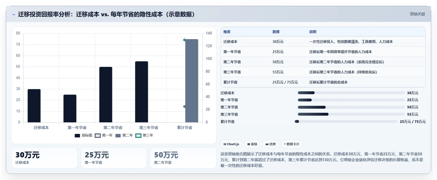Viewport: 437px width, 180px height.
Task: Click the 数据 column header
Action: pyautogui.click(x=276, y=32)
